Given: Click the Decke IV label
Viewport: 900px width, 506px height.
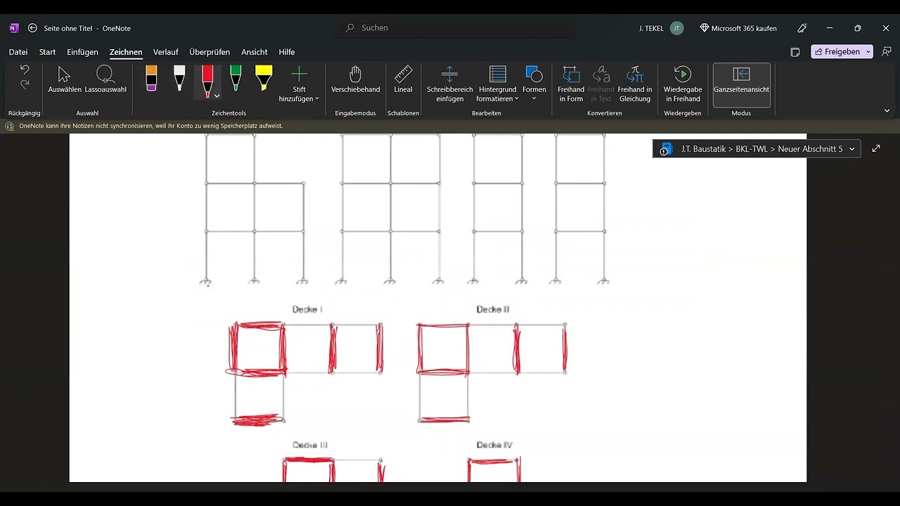Looking at the screenshot, I should point(494,445).
